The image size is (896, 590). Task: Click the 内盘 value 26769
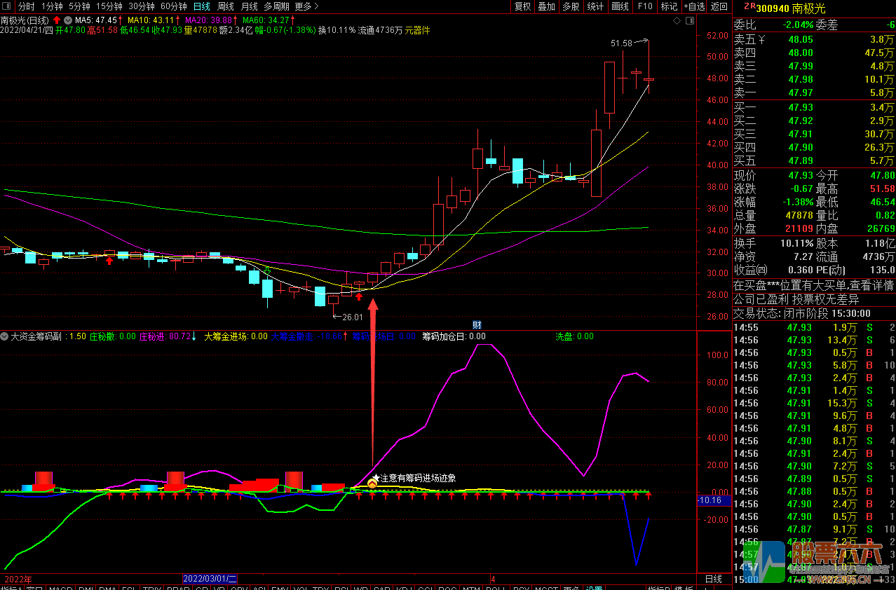click(881, 228)
